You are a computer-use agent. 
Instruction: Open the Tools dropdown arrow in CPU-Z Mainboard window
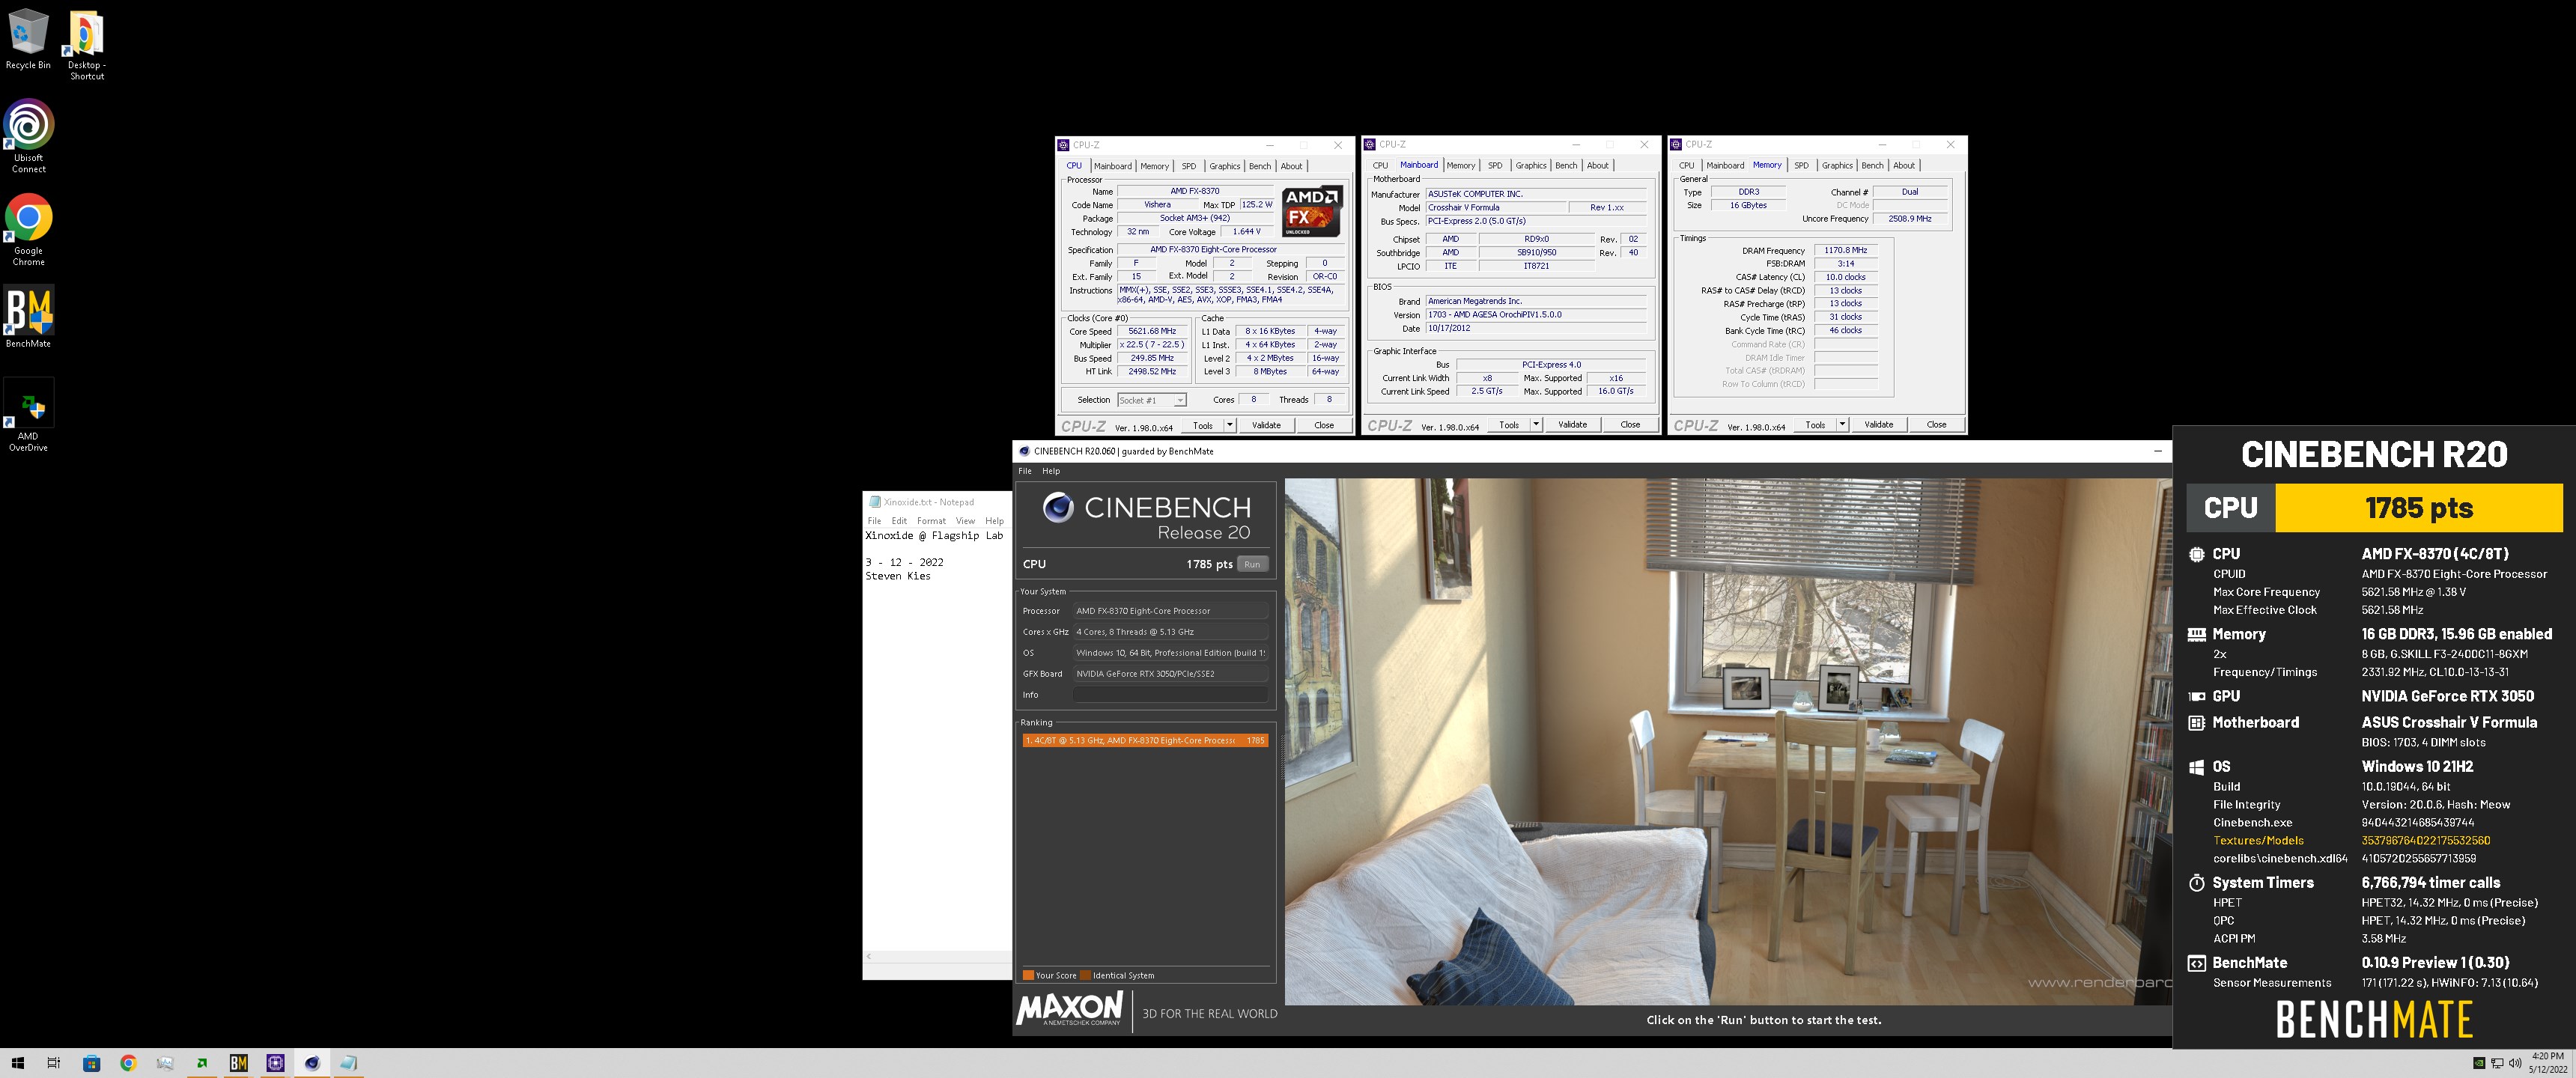(x=1536, y=425)
